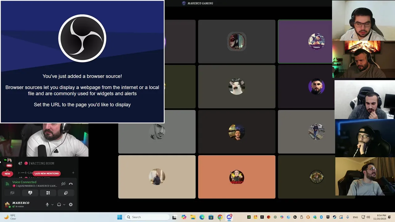Click the plus to create a channel
The height and width of the screenshot is (222, 395).
click(73, 173)
